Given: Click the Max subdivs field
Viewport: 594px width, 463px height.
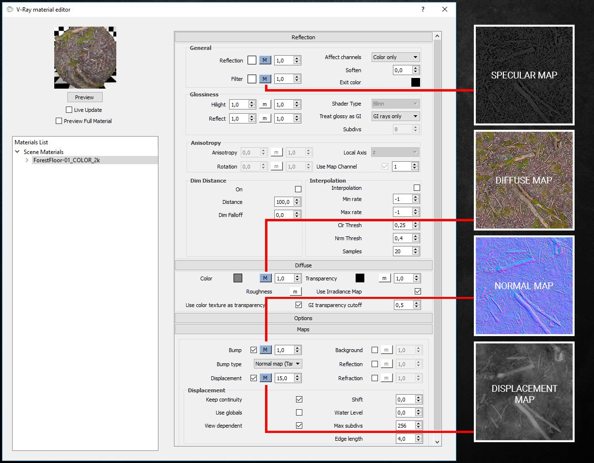Looking at the screenshot, I should click(405, 426).
